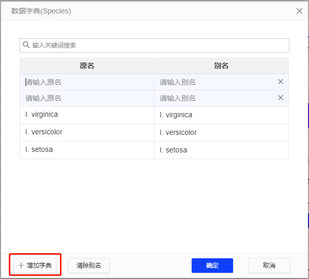Focus the keyword search field
The image size is (309, 279).
(x=154, y=45)
